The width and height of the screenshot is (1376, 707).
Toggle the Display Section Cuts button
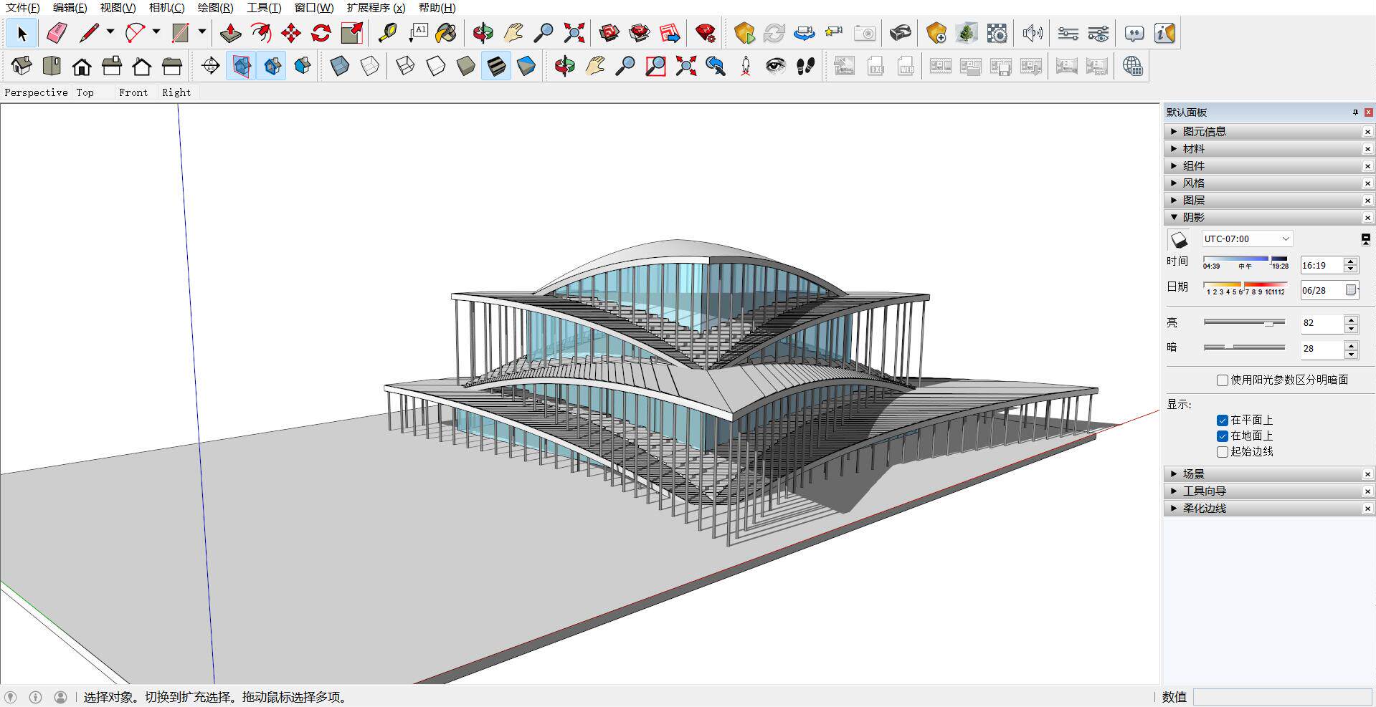point(272,66)
